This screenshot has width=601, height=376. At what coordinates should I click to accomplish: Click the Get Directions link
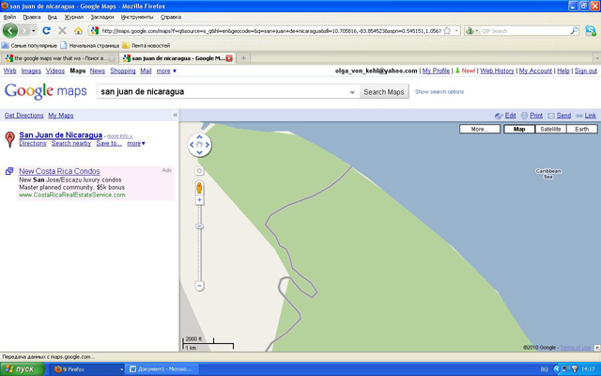click(x=23, y=115)
